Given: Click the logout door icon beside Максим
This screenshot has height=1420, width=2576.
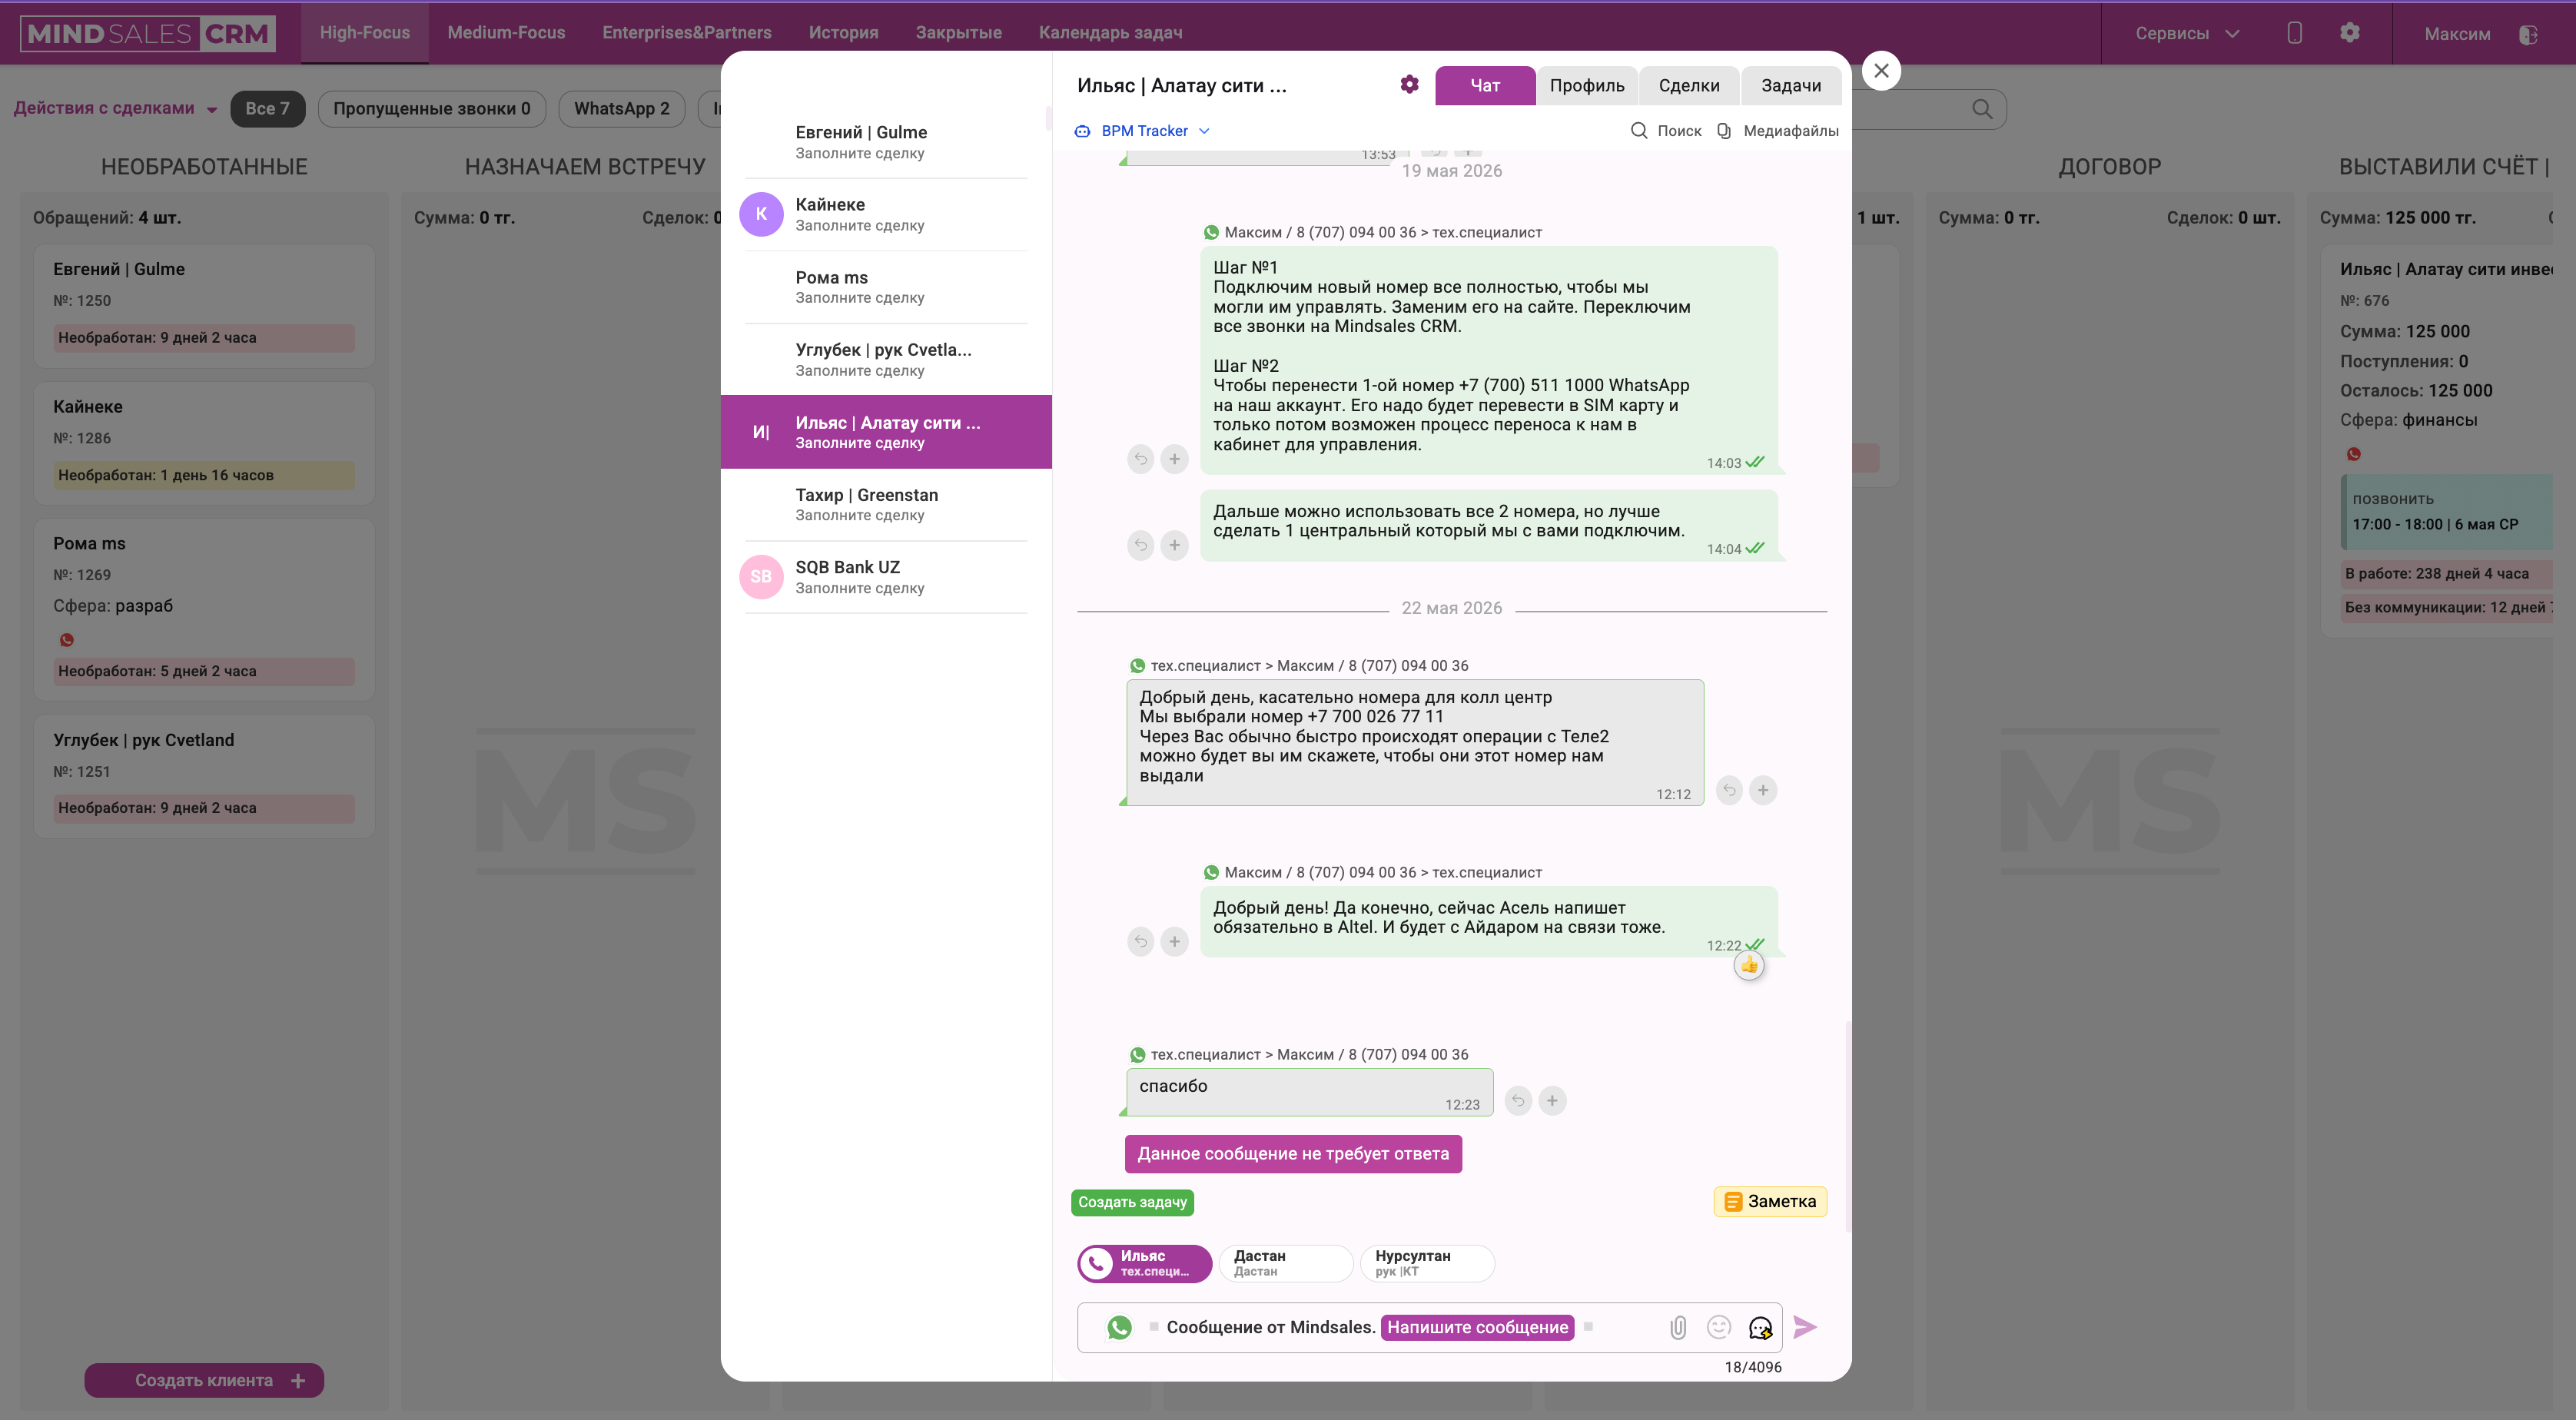Looking at the screenshot, I should (x=2528, y=34).
